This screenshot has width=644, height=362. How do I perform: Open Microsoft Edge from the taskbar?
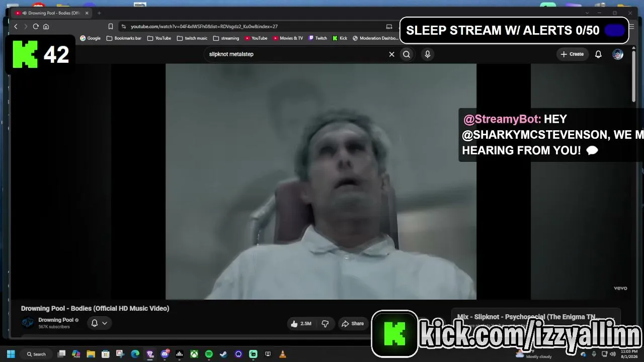click(135, 354)
